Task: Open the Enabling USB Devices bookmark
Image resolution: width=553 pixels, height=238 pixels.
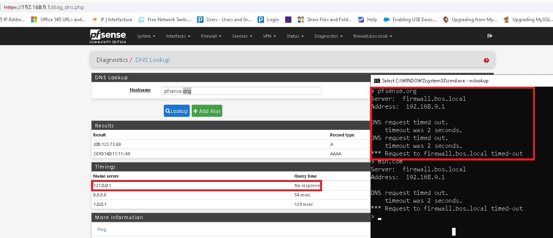Action: (410, 19)
